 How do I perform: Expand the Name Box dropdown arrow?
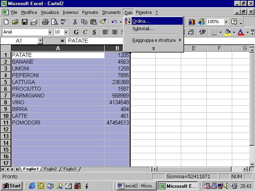click(x=40, y=41)
